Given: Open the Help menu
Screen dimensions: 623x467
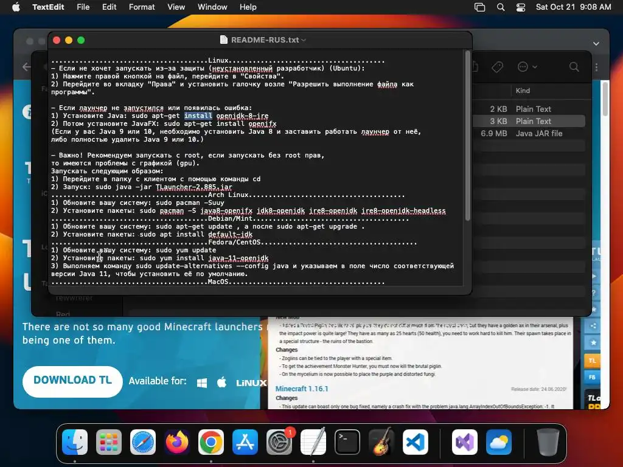Looking at the screenshot, I should 248,7.
